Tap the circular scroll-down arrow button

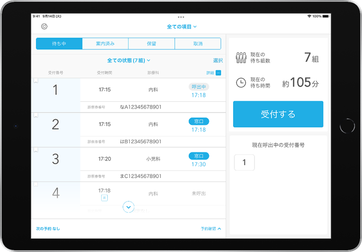pos(128,208)
